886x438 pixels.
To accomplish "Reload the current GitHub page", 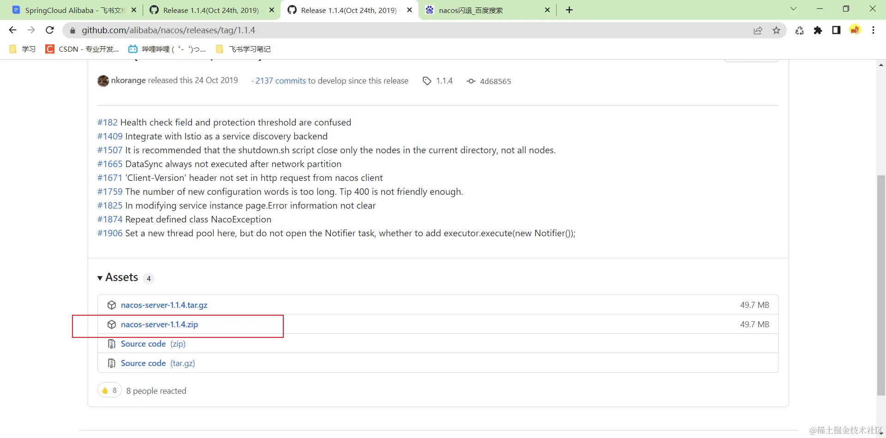I will (50, 30).
